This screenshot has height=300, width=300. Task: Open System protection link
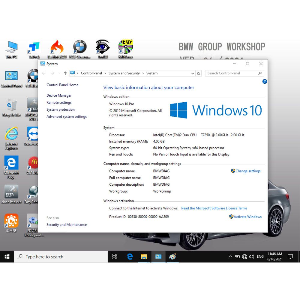click(x=61, y=109)
